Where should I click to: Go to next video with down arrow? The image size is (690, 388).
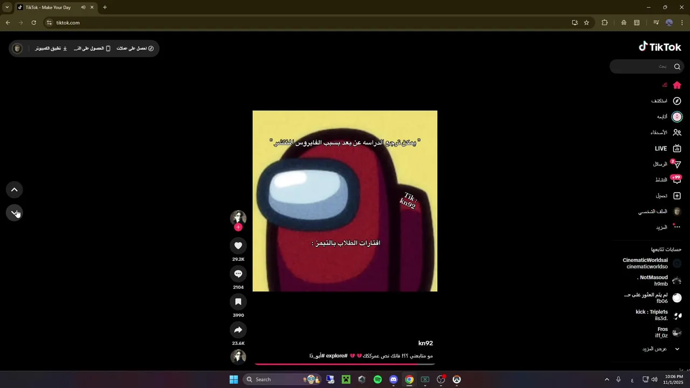click(15, 213)
